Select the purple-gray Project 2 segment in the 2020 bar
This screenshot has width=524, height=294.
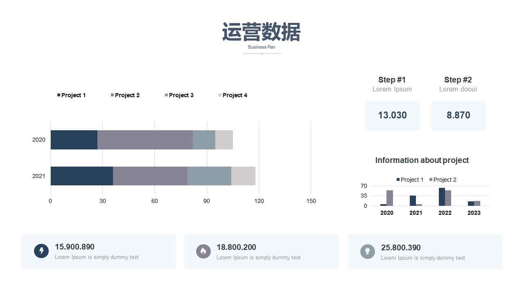click(x=145, y=140)
